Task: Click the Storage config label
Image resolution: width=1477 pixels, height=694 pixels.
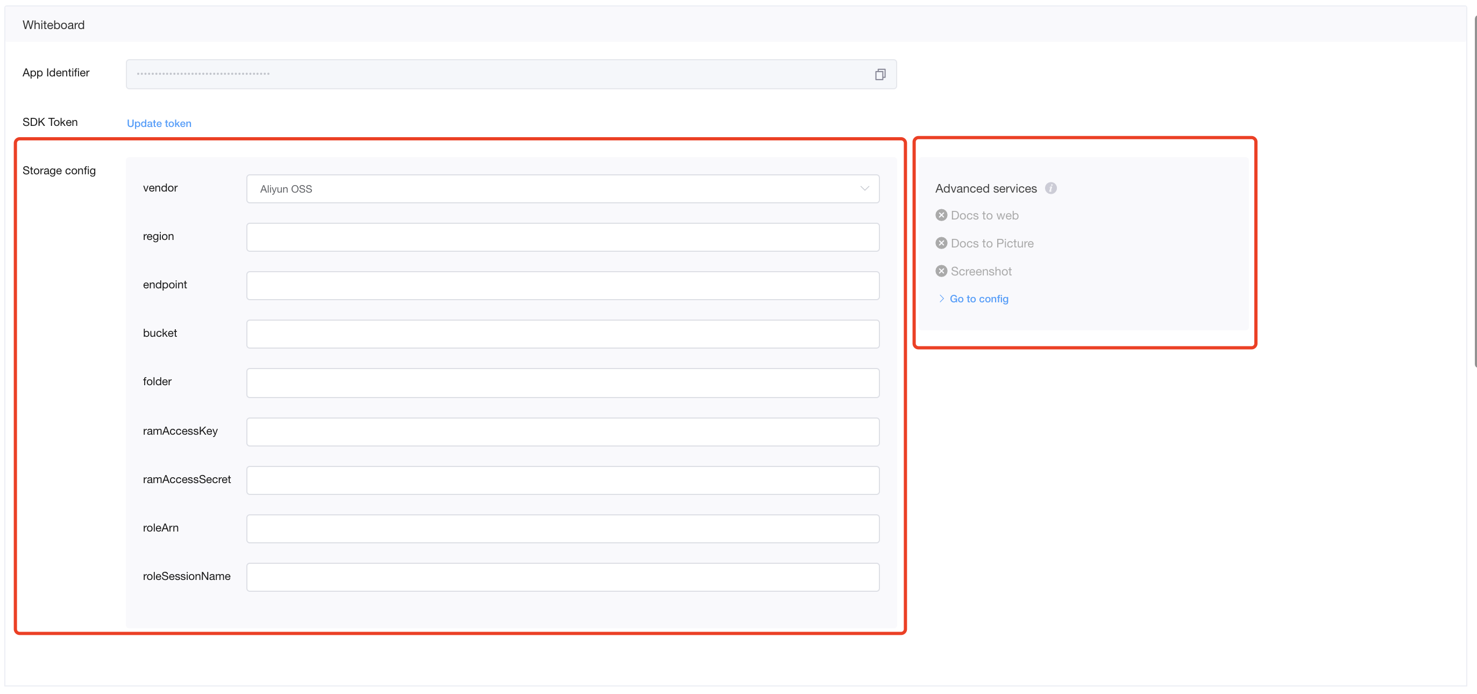Action: click(59, 171)
